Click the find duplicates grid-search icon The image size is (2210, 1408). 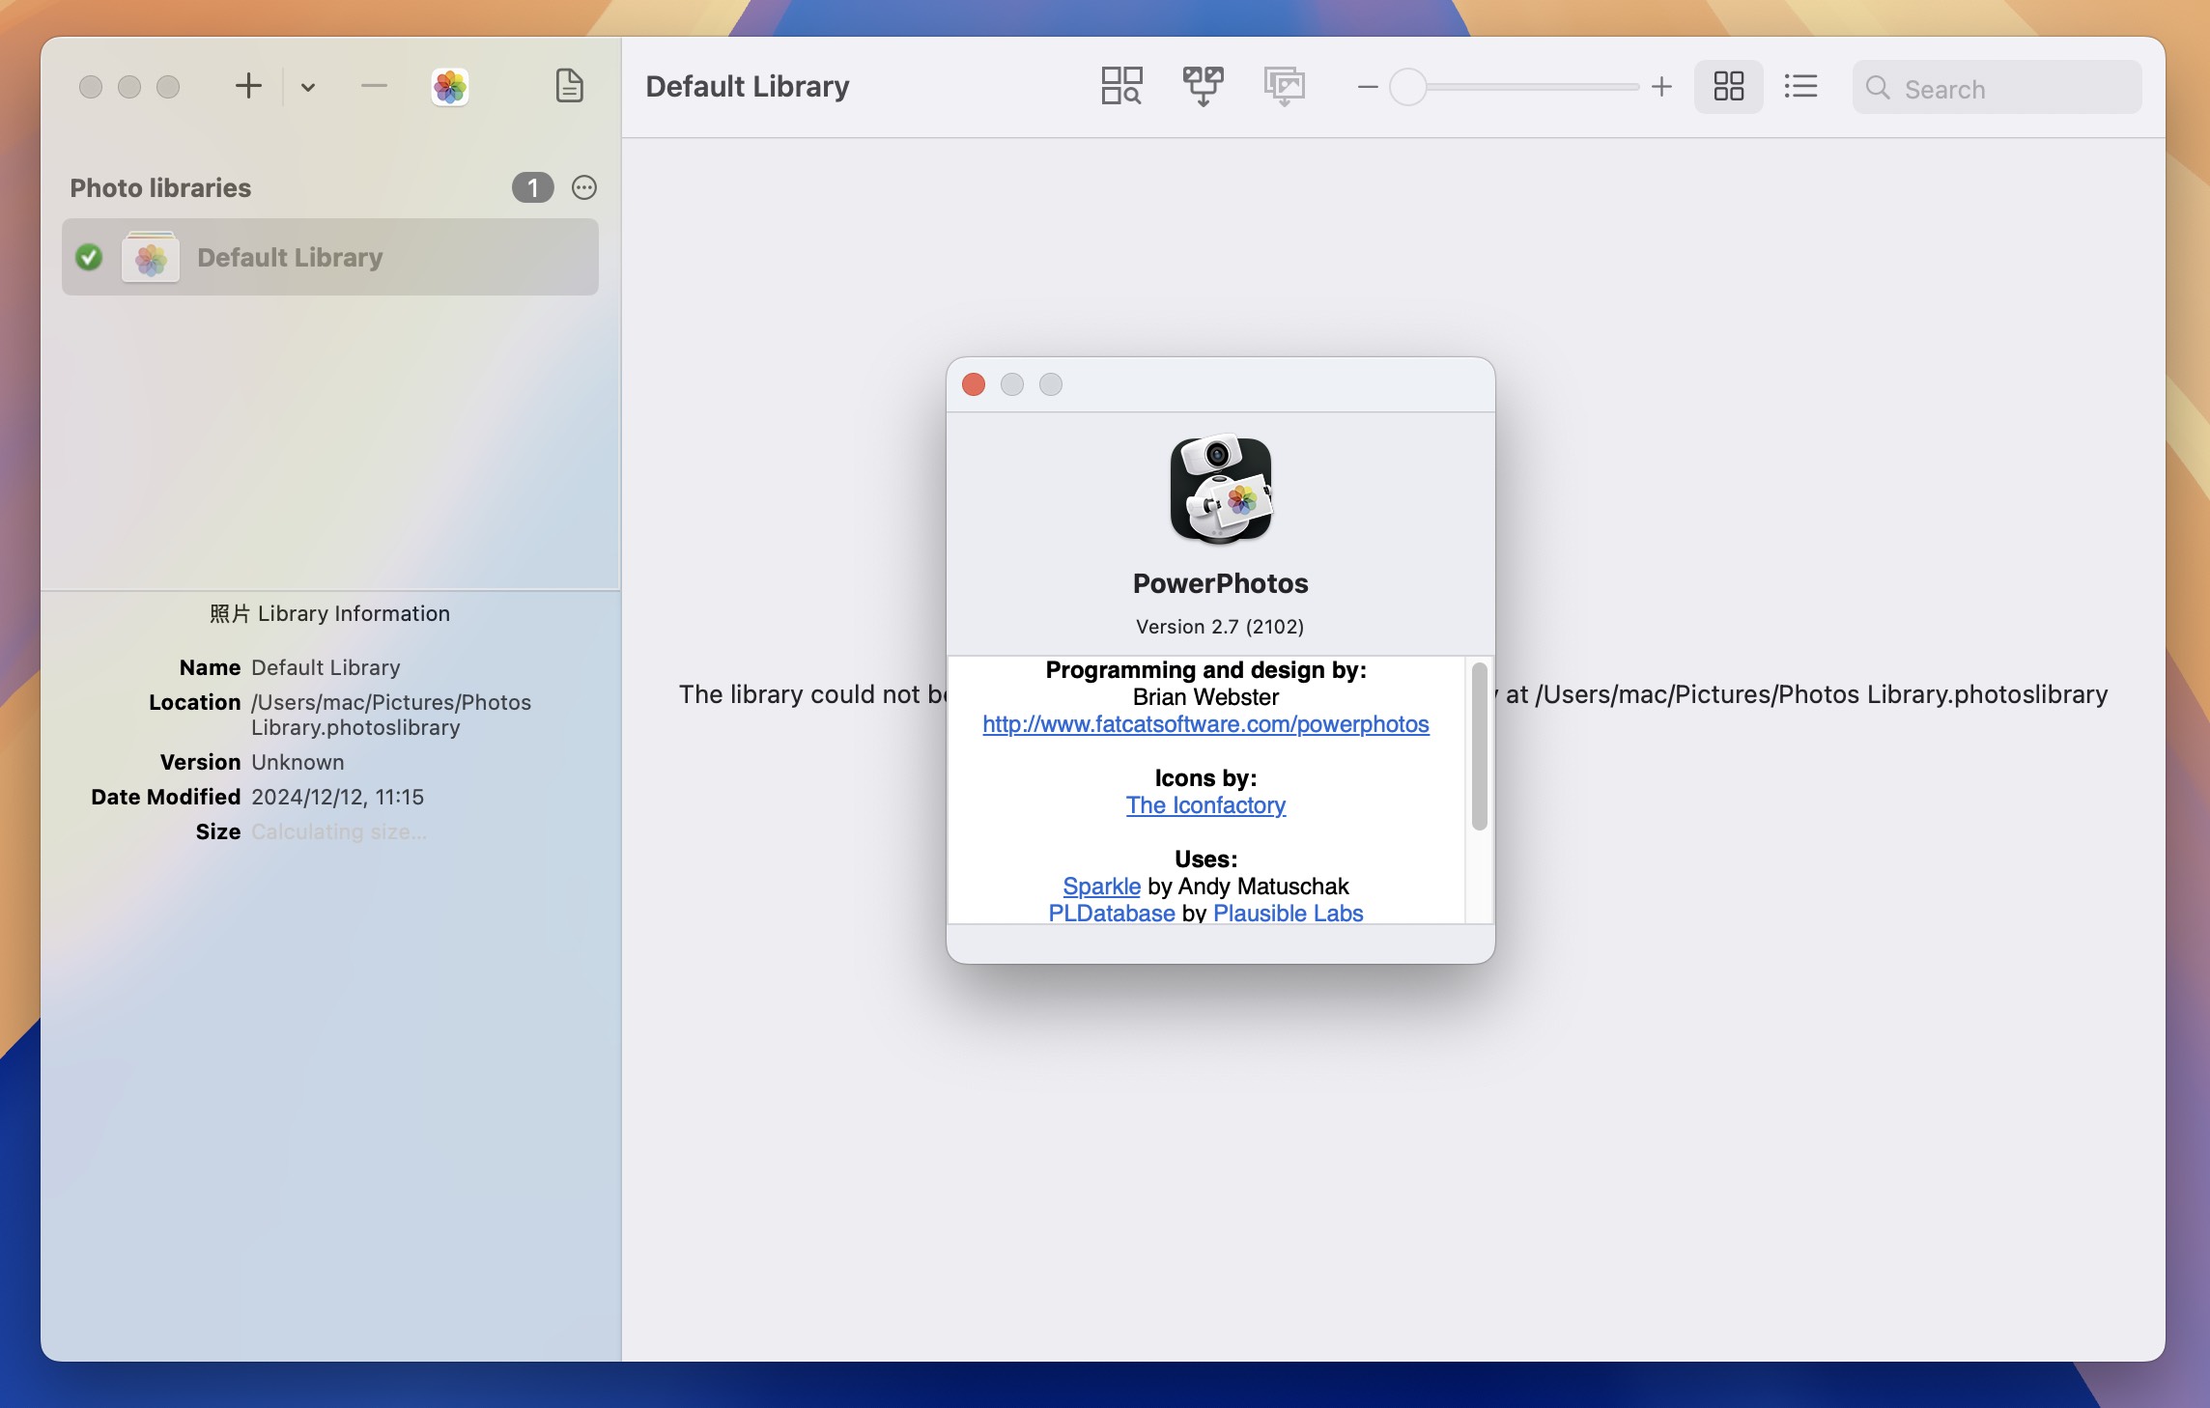tap(1121, 86)
